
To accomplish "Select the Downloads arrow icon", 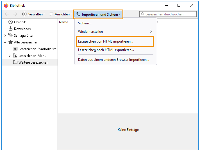I will pos(10,29).
